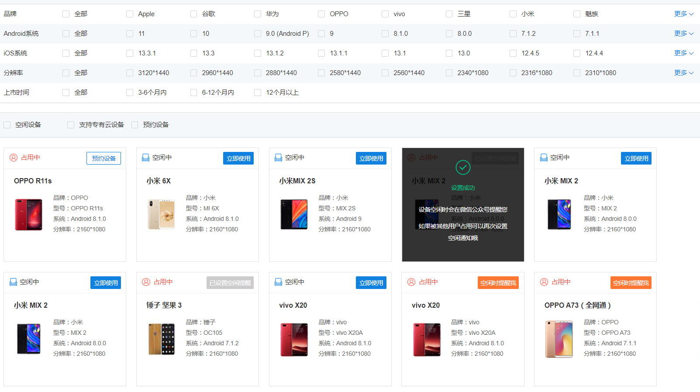Enable the 空闲设备 filter checkbox
This screenshot has width=700, height=392.
pos(7,125)
